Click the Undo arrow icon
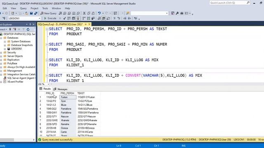 [99, 13]
